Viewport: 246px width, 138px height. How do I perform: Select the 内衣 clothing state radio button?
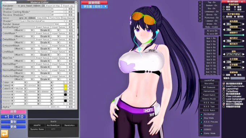pos(224,9)
